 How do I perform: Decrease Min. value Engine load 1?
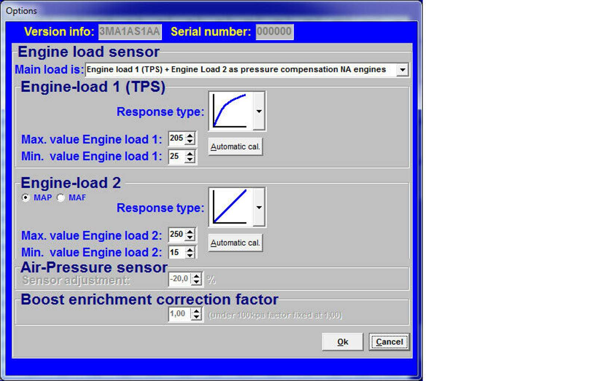[190, 159]
